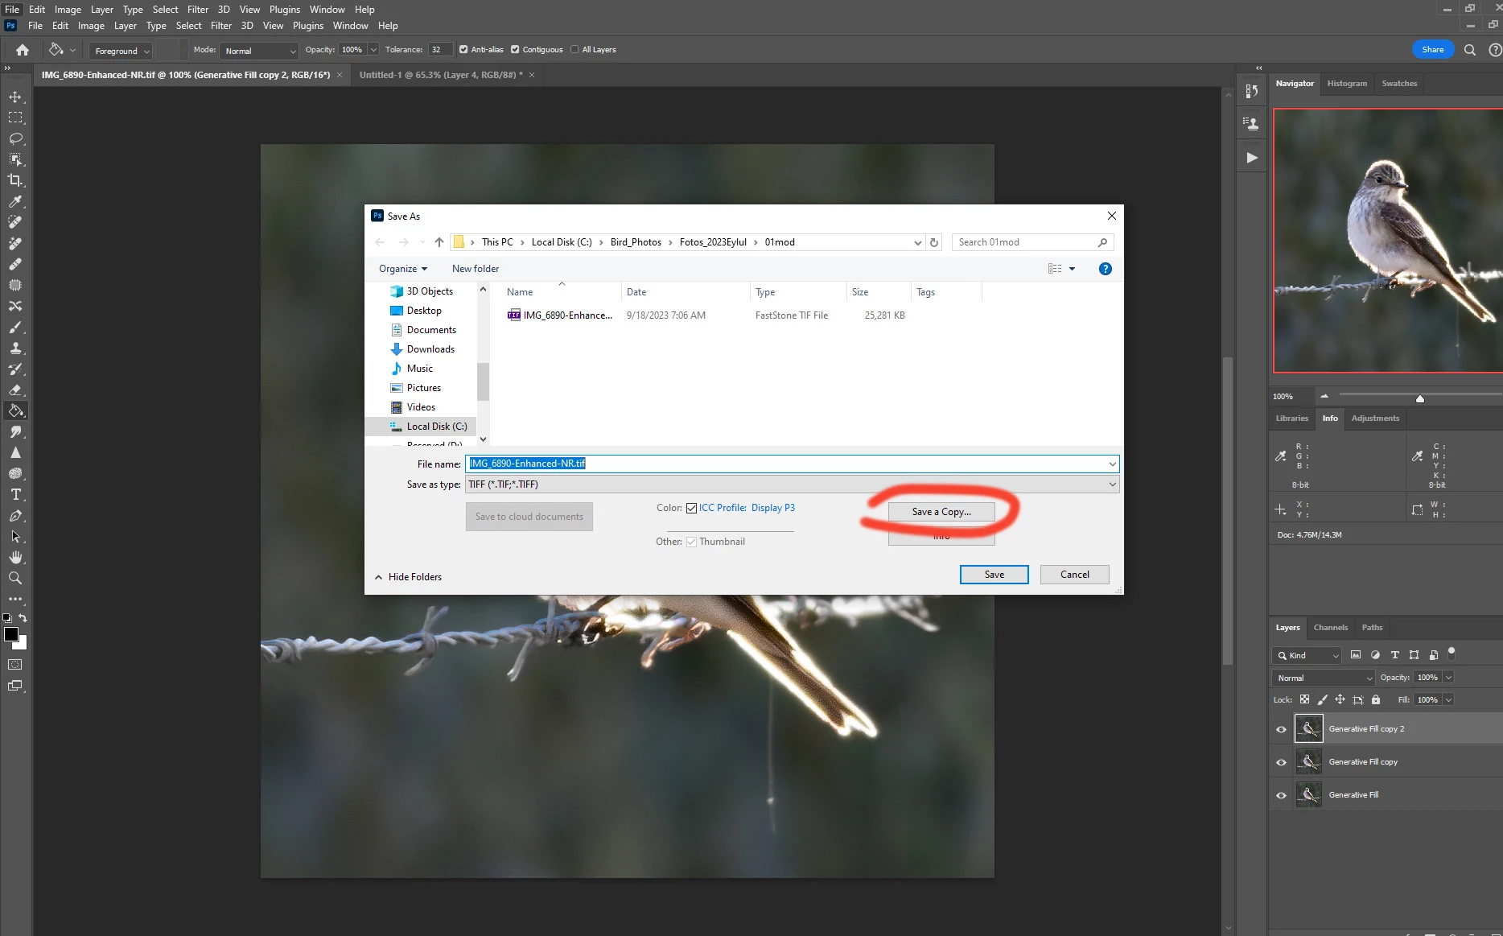This screenshot has width=1503, height=936.
Task: Hide the Generative Fill copy layer
Action: [1281, 762]
